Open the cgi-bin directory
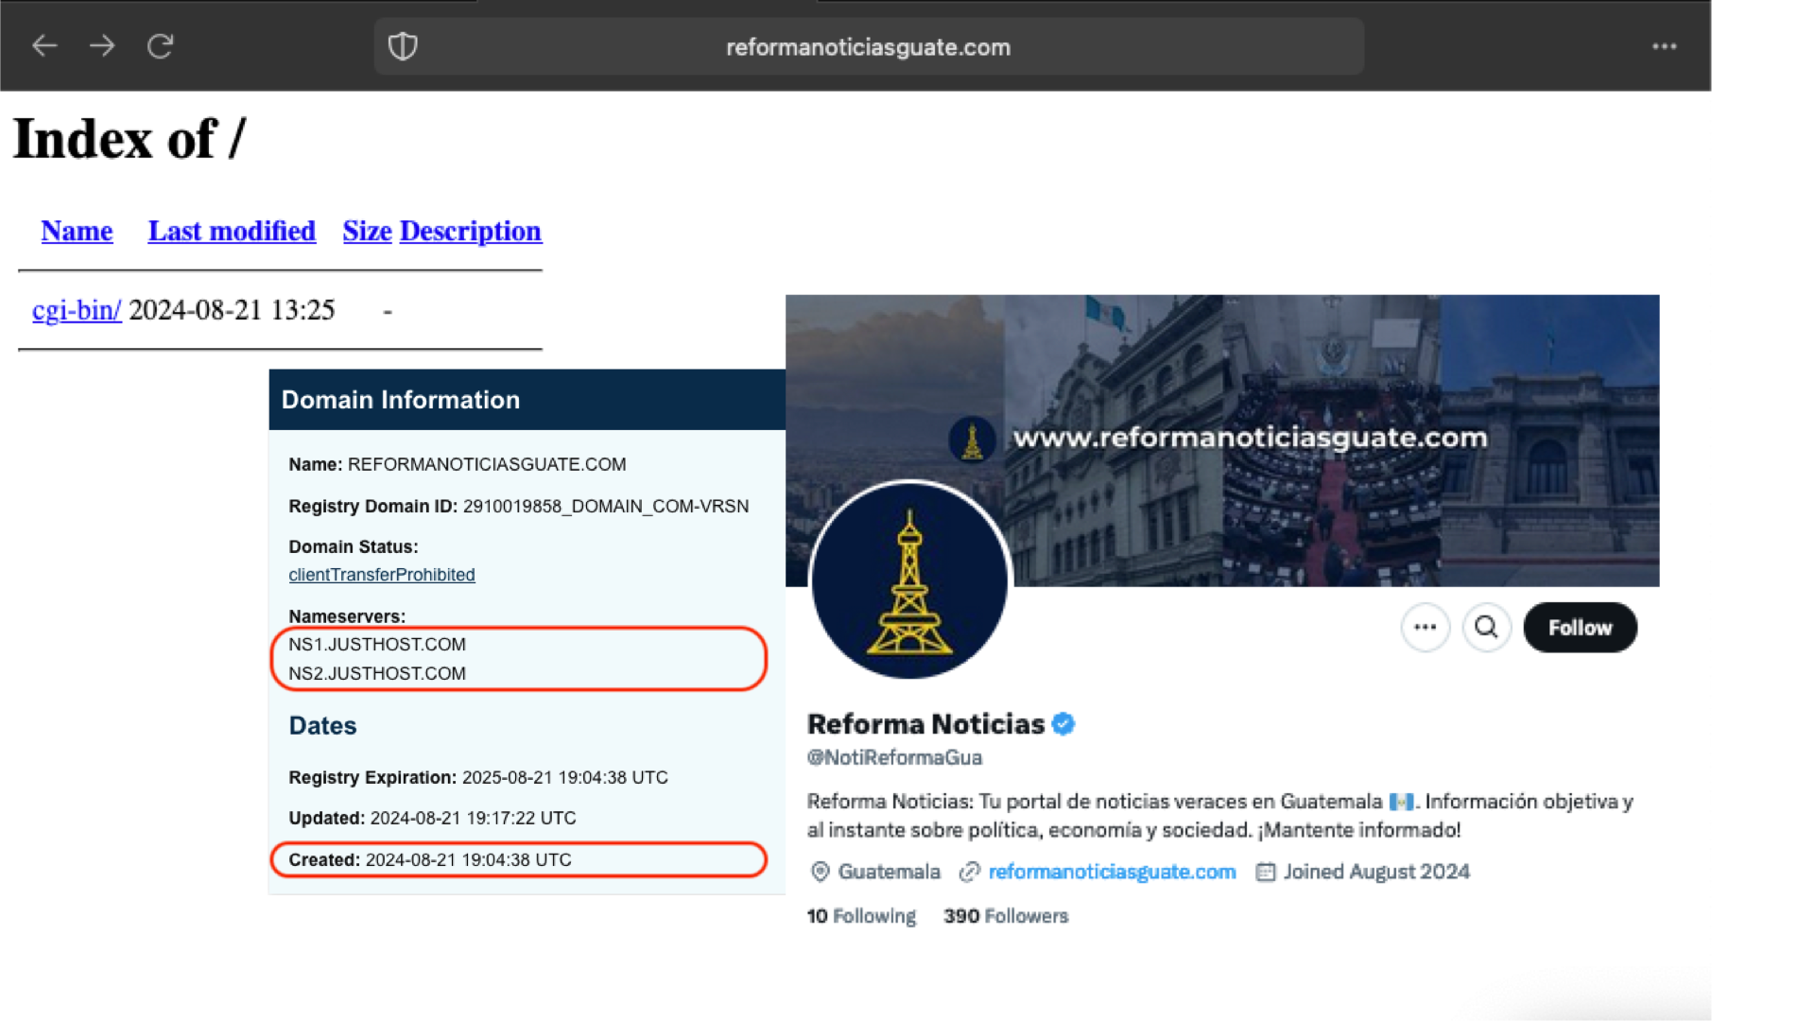The image size is (1815, 1021). pos(76,309)
